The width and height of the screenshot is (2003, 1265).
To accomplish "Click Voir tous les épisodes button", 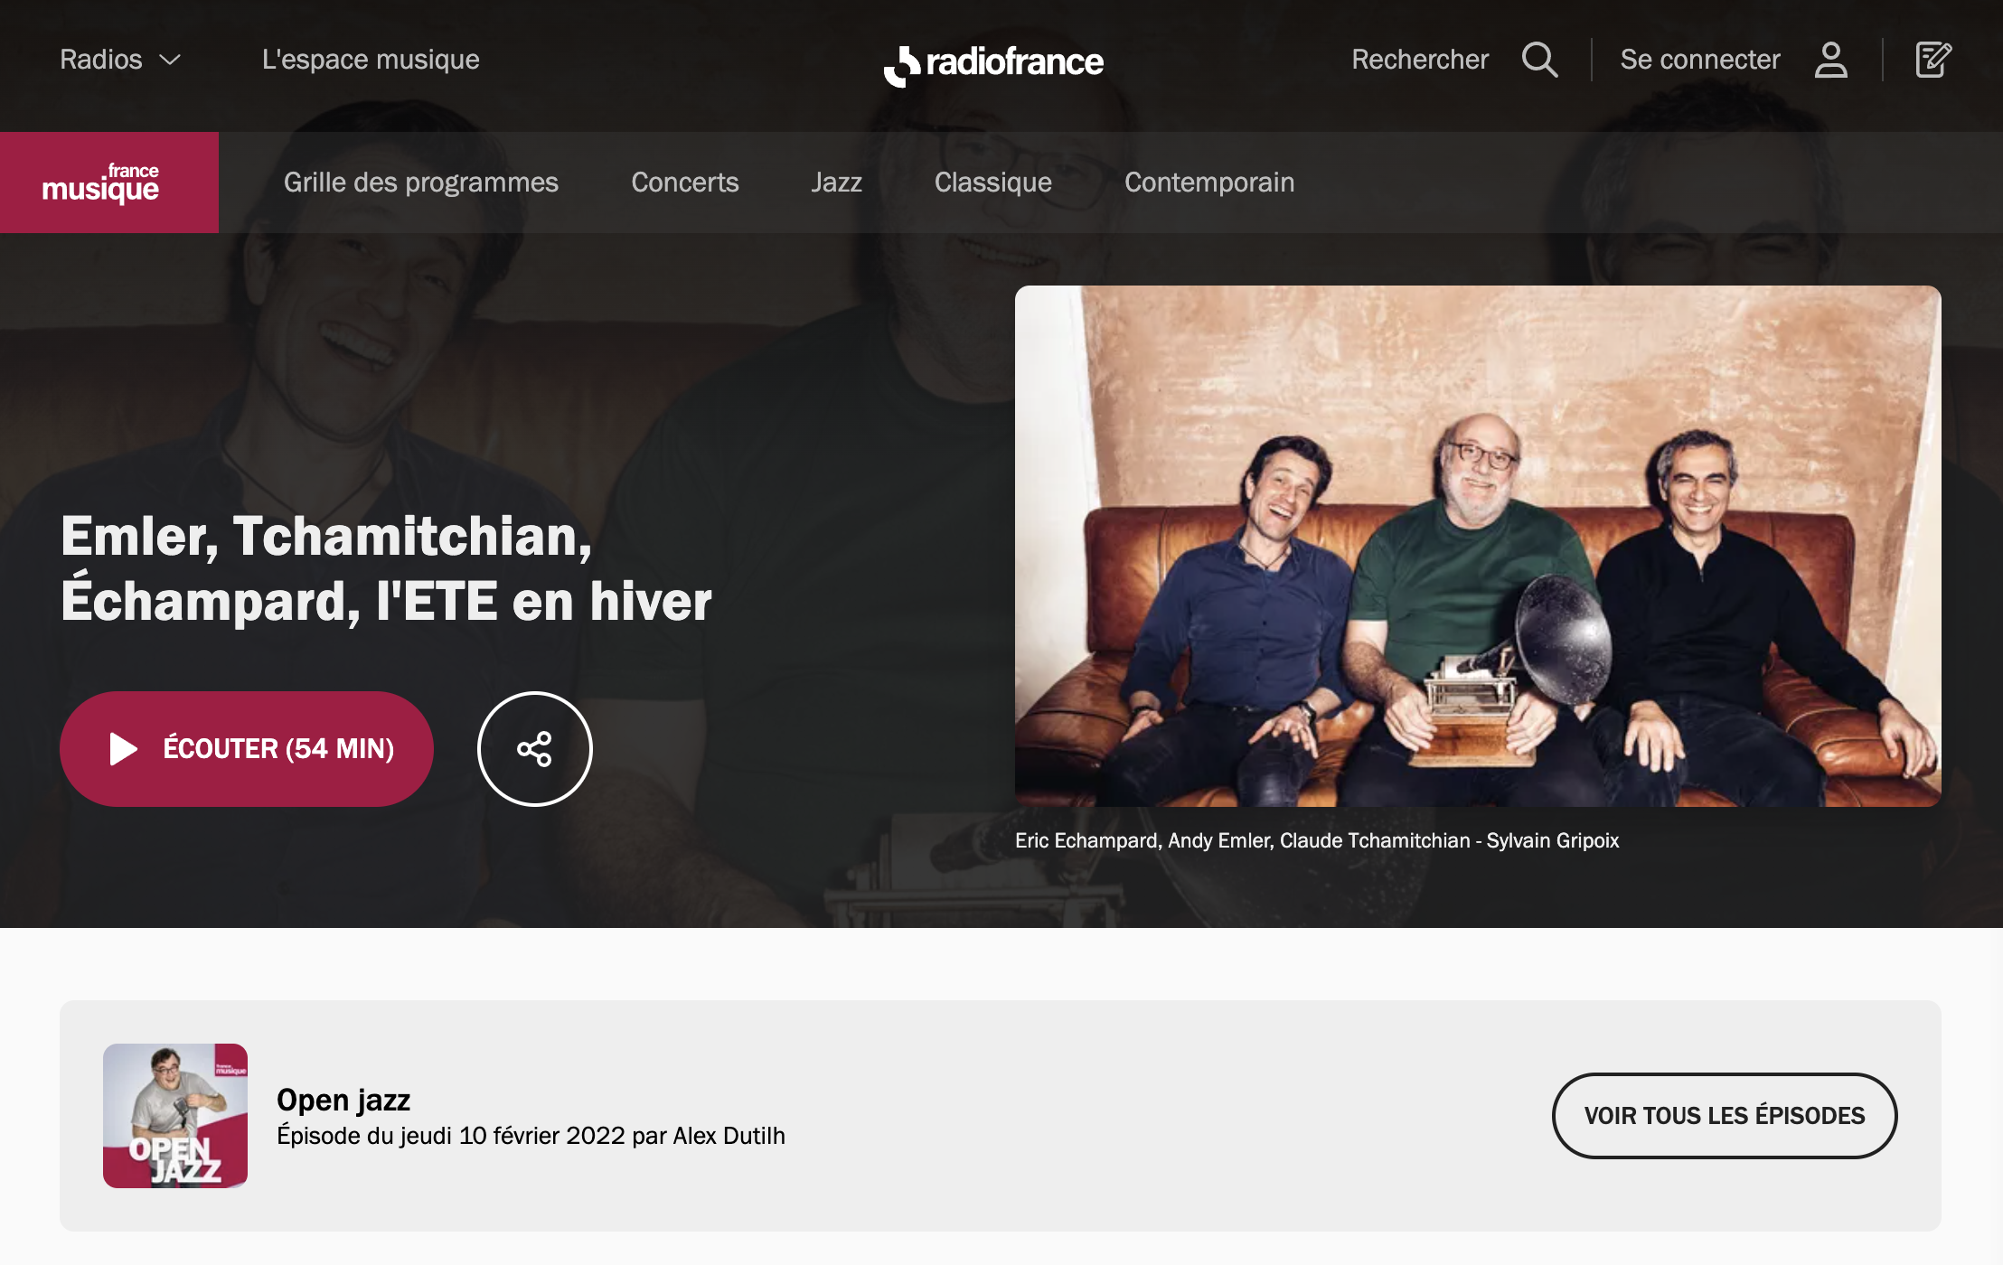I will 1724,1116.
